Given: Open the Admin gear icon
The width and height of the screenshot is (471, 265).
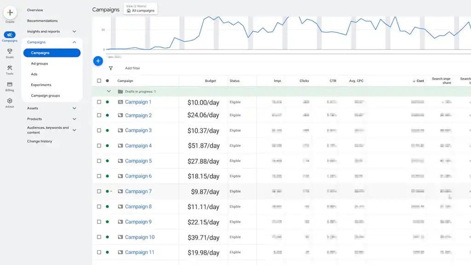Looking at the screenshot, I should 10,101.
